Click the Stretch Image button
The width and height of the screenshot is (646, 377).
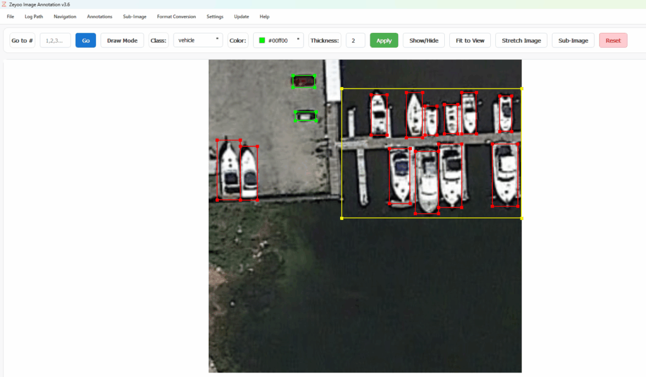coord(521,40)
